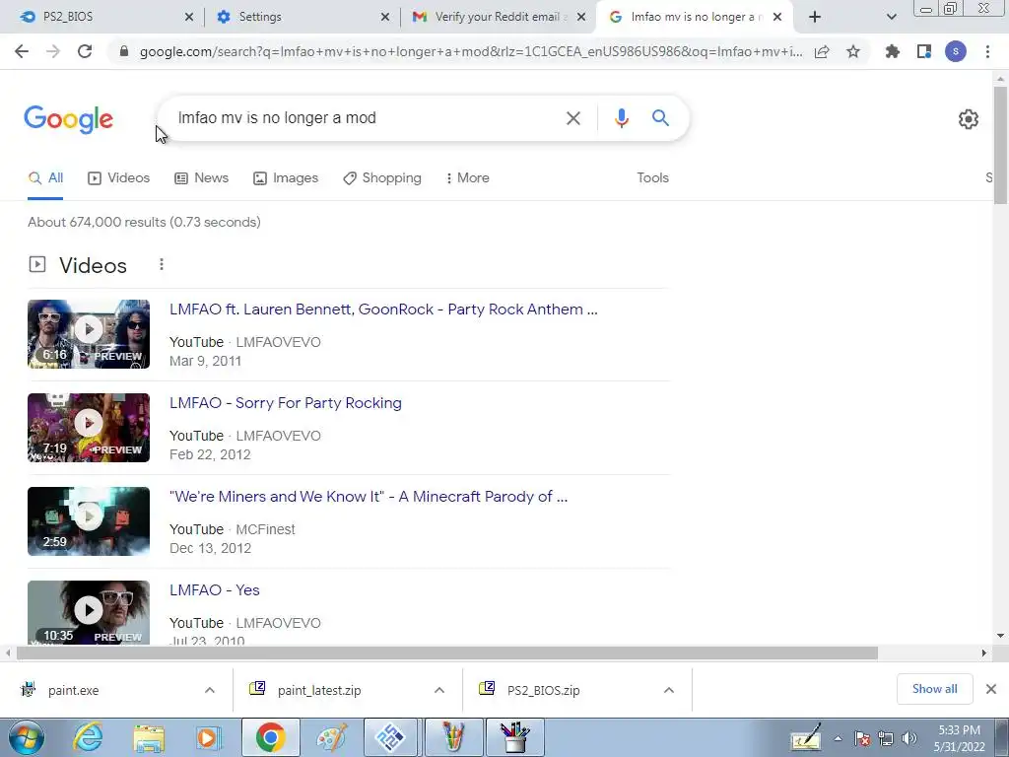Viewport: 1009px width, 757px height.
Task: Select the Images search filter
Action: point(286,178)
